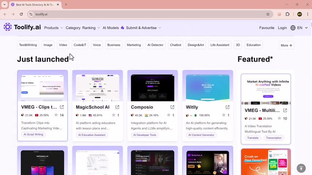Select the 3D category
Screen dimensions: 312x175
coord(238,45)
